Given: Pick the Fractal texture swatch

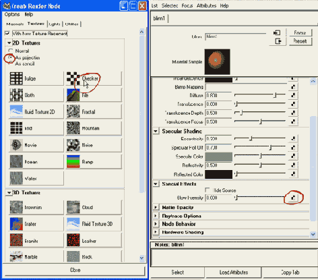Looking at the screenshot, I should click(x=73, y=112).
